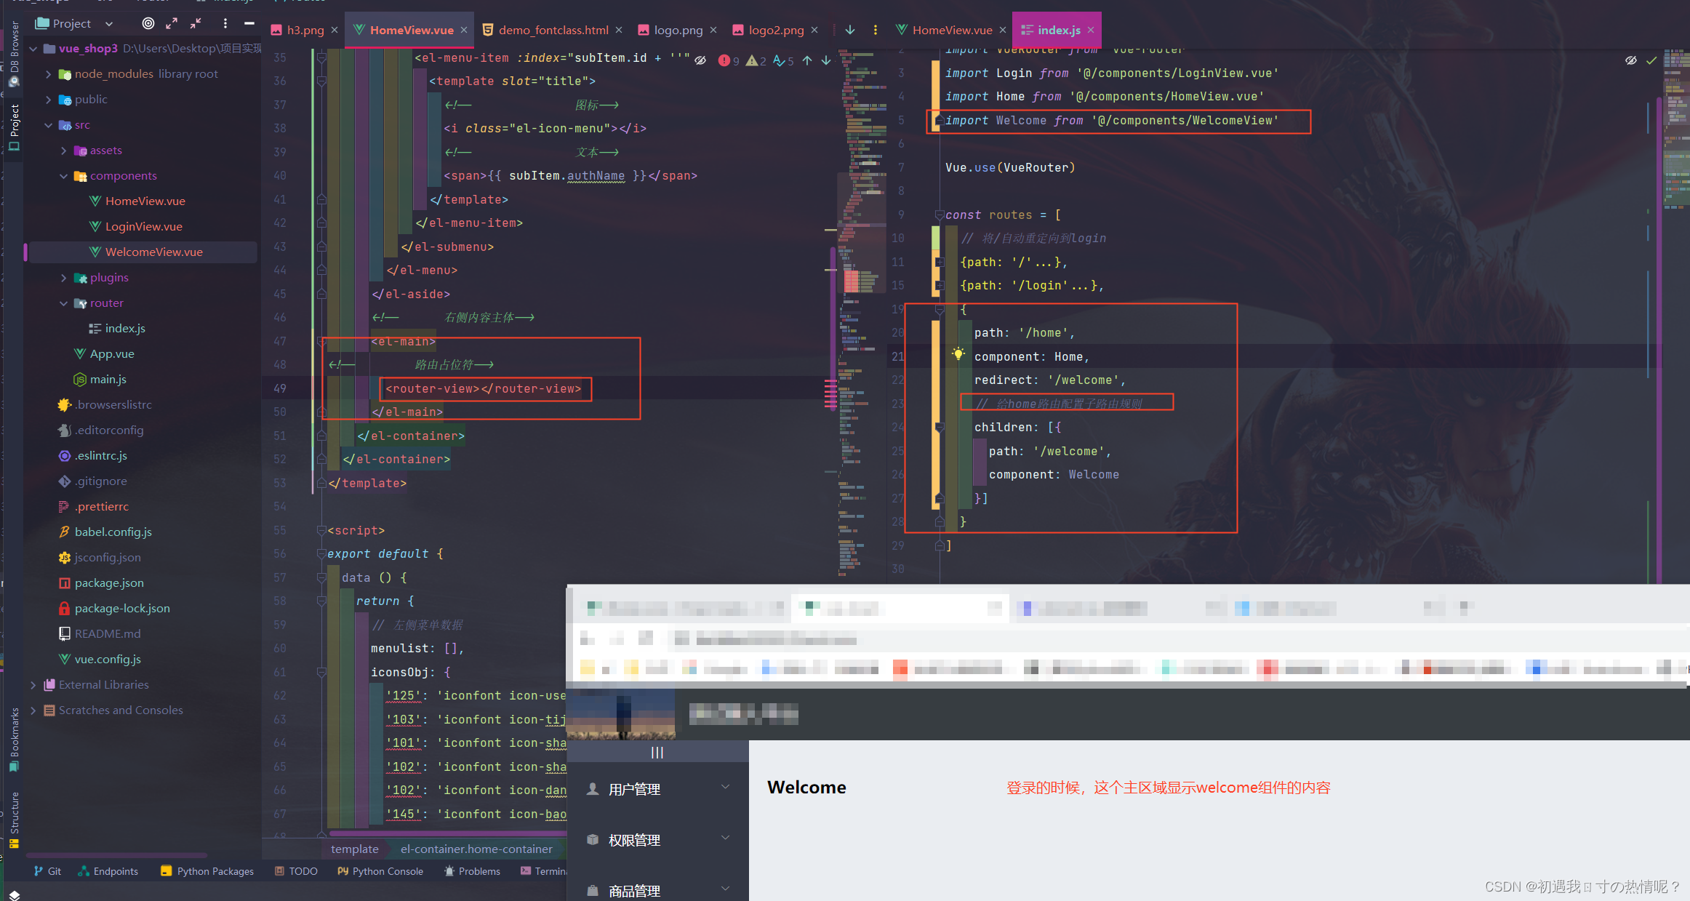This screenshot has height=901, width=1690.
Task: Click the template breadcrumb item
Action: click(354, 849)
